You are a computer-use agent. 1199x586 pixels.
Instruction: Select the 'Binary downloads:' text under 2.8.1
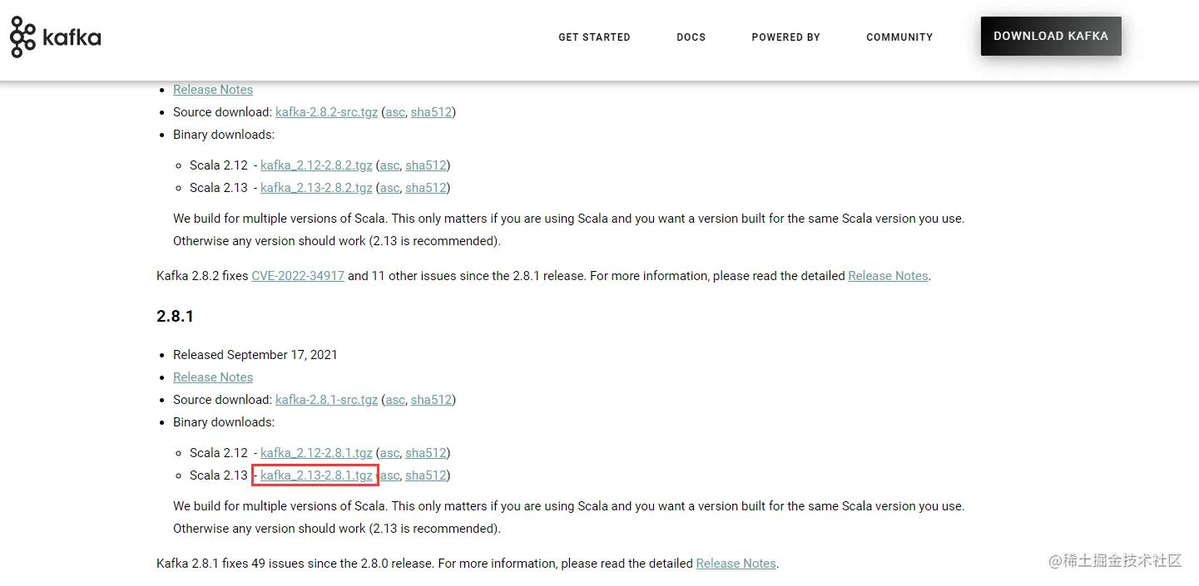click(x=224, y=422)
